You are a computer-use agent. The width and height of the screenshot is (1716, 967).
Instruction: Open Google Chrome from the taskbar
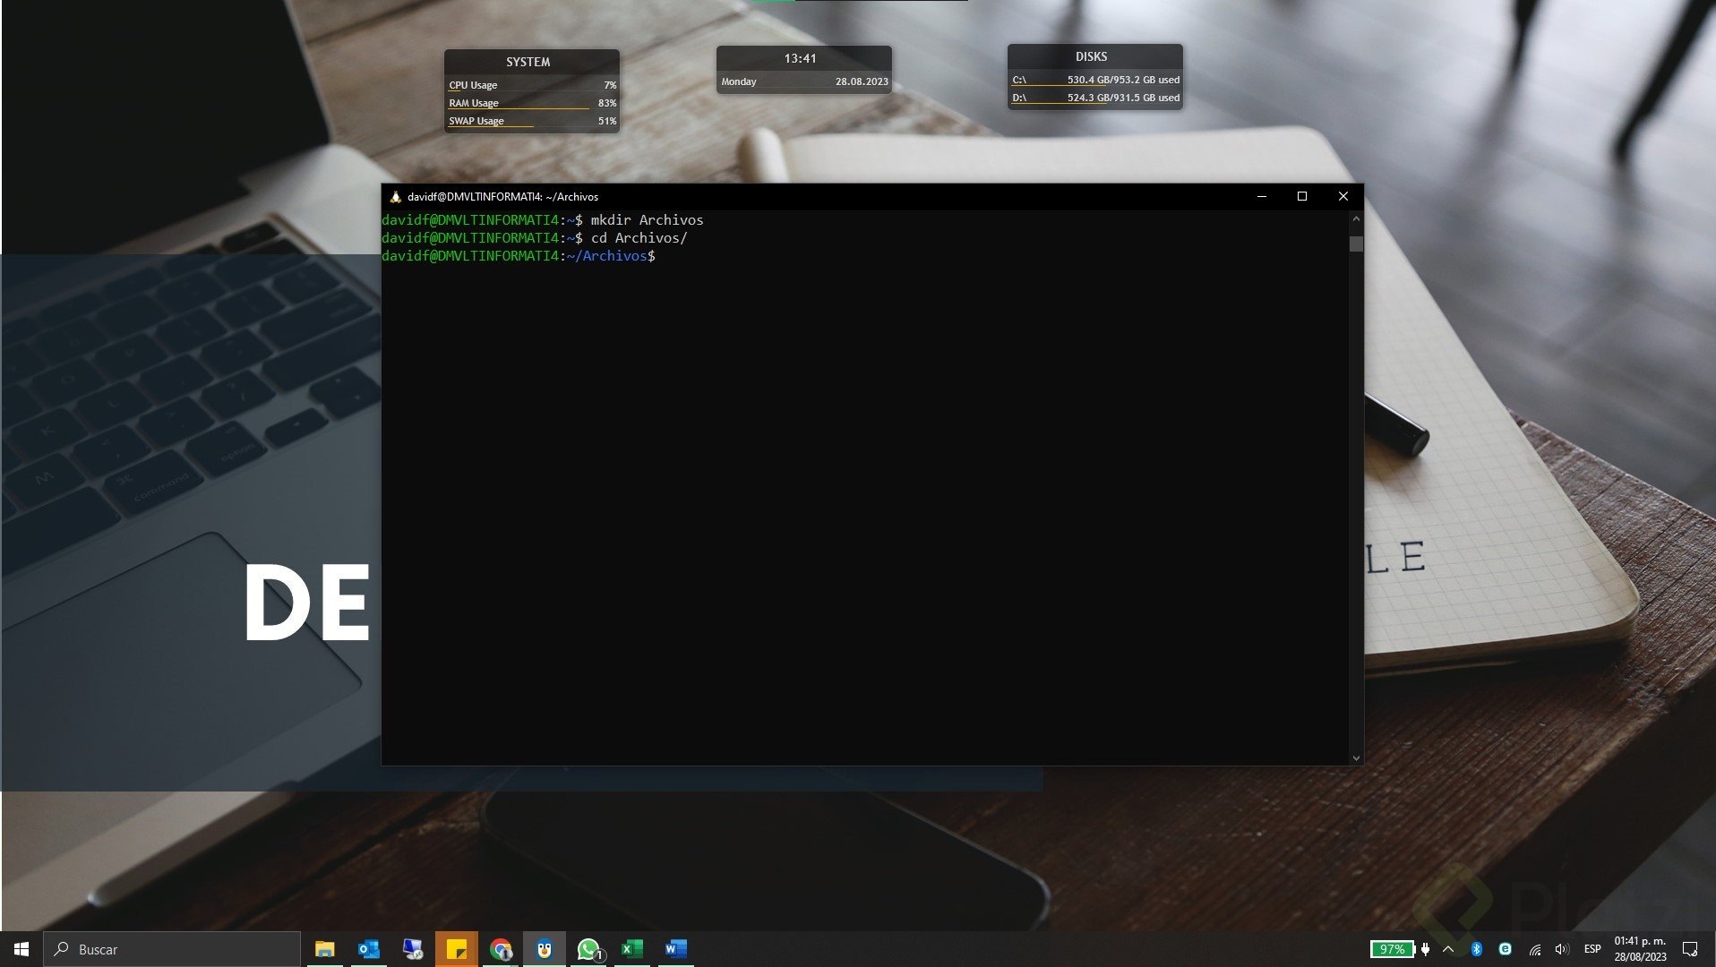(501, 949)
